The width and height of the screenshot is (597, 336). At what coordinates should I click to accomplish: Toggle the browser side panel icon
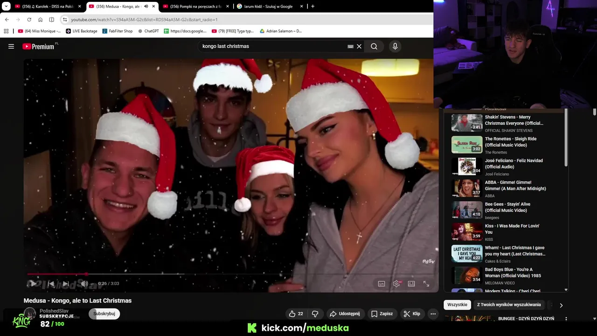point(51,20)
